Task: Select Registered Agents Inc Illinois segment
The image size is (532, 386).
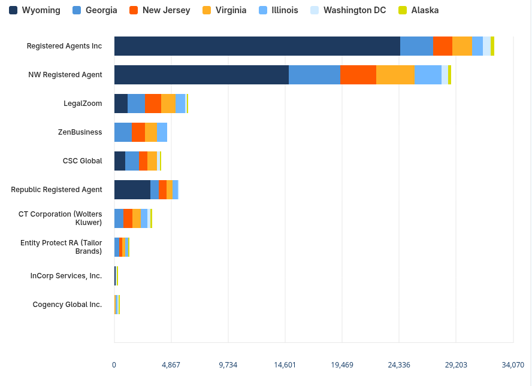Action: click(x=477, y=46)
